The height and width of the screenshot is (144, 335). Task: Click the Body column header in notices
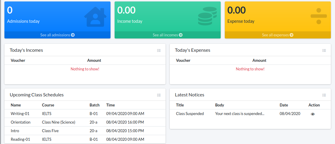click(219, 105)
